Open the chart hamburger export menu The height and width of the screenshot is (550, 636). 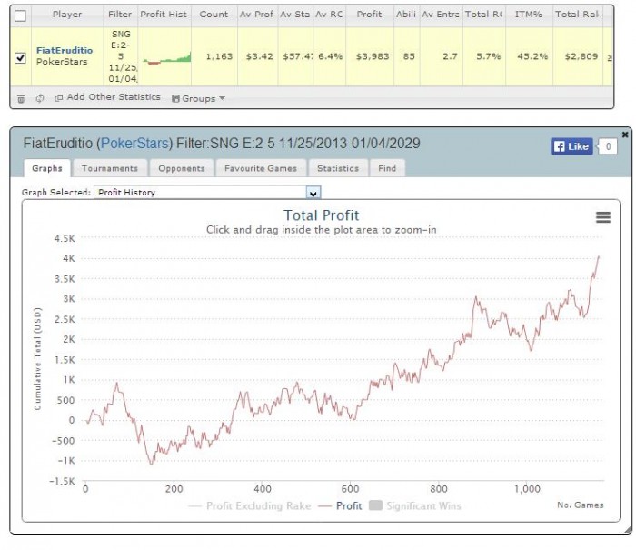[603, 217]
